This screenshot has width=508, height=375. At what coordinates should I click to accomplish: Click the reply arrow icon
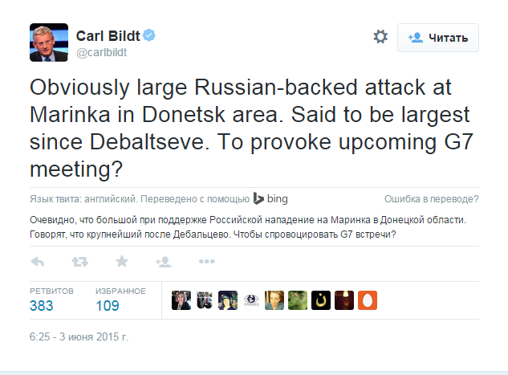(x=39, y=262)
